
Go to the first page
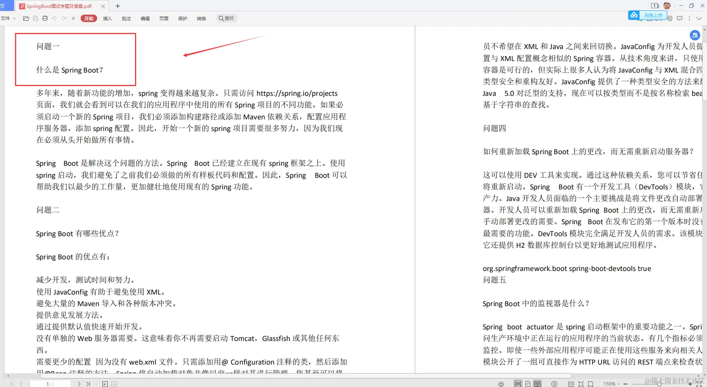coord(12,384)
